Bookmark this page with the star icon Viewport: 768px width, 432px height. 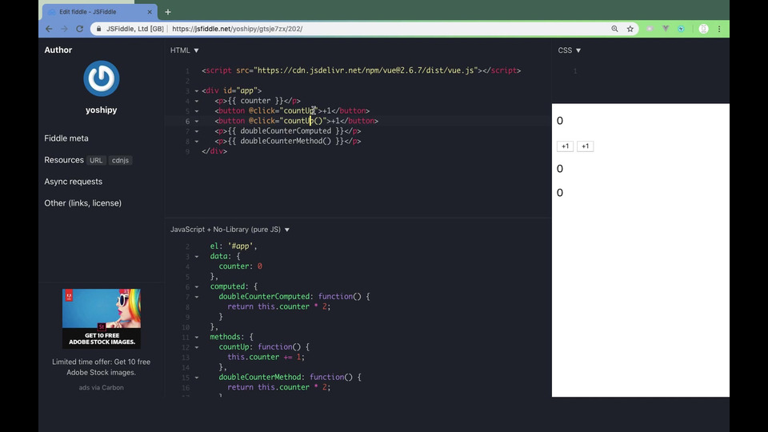pyautogui.click(x=630, y=29)
